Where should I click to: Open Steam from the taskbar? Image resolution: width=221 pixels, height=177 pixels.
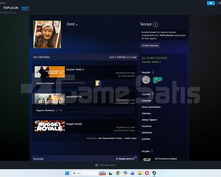pos(154,173)
